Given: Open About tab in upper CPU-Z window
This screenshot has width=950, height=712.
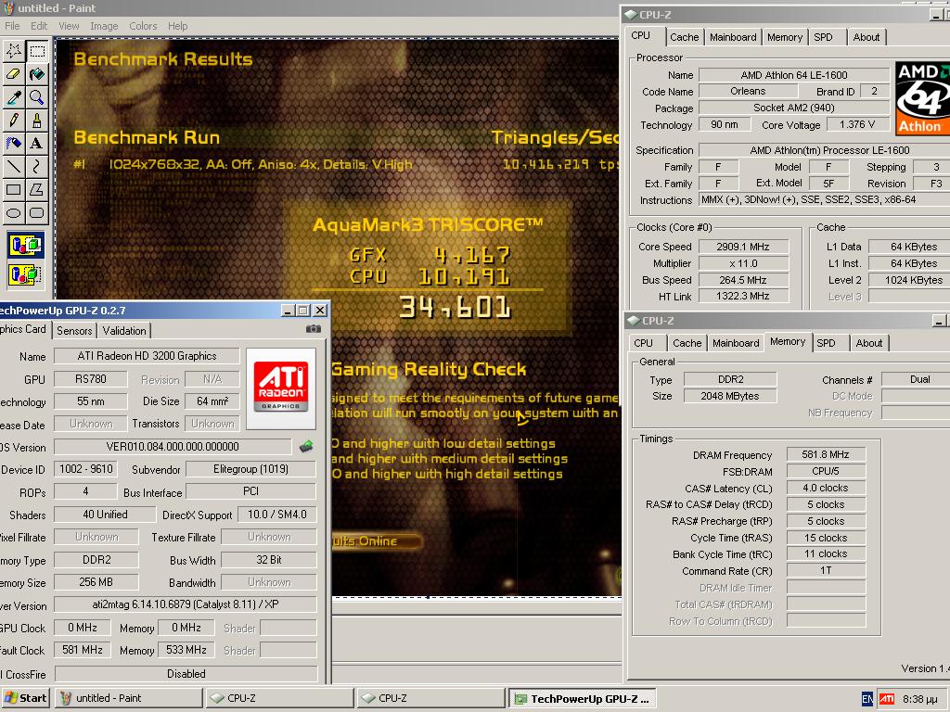Looking at the screenshot, I should click(867, 37).
